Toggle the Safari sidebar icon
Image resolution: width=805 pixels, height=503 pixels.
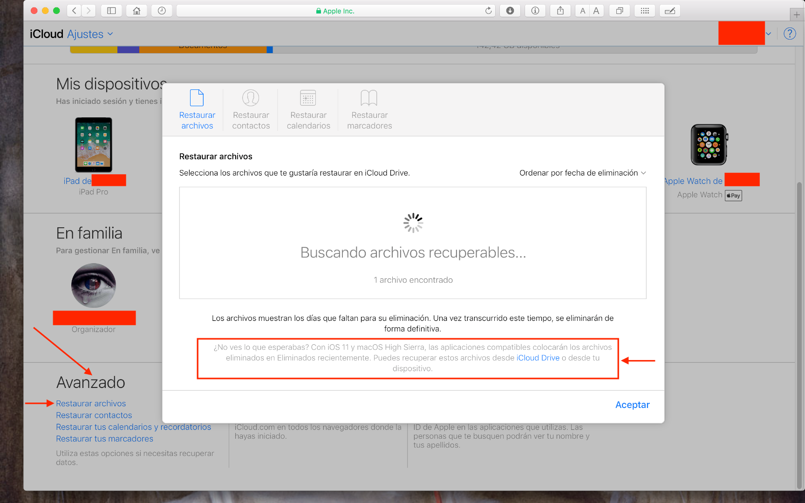[111, 11]
